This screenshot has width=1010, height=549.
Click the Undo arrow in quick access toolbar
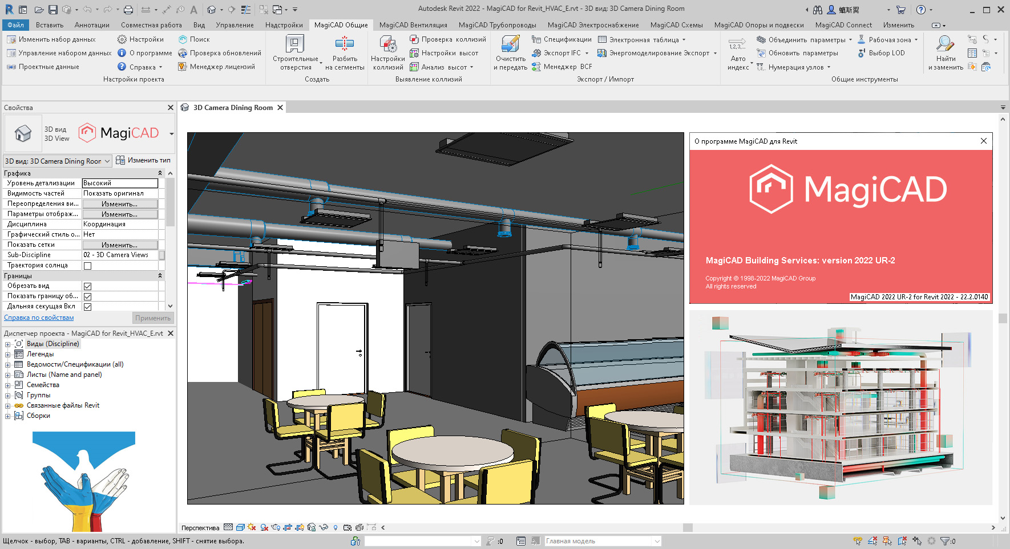[x=87, y=10]
